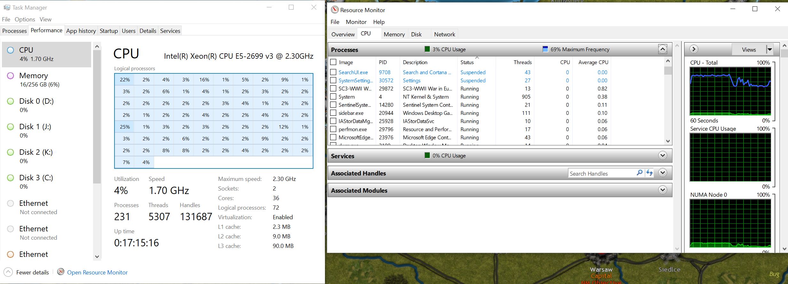Viewport: 788px width, 284px height.
Task: Open the Monitor menu in Resource Monitor
Action: [356, 22]
